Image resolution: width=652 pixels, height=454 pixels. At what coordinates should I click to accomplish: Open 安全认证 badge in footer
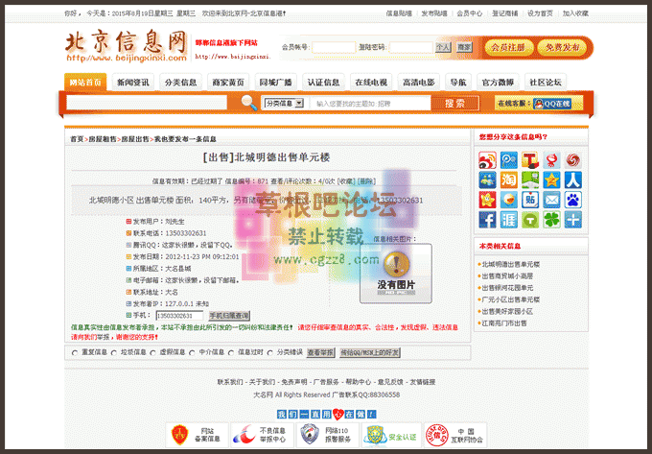[x=392, y=435]
